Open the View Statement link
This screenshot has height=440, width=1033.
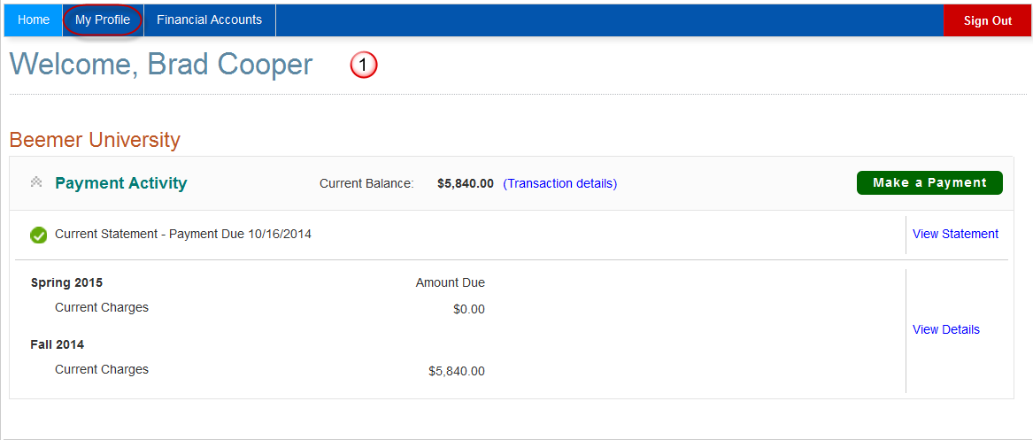(x=955, y=234)
